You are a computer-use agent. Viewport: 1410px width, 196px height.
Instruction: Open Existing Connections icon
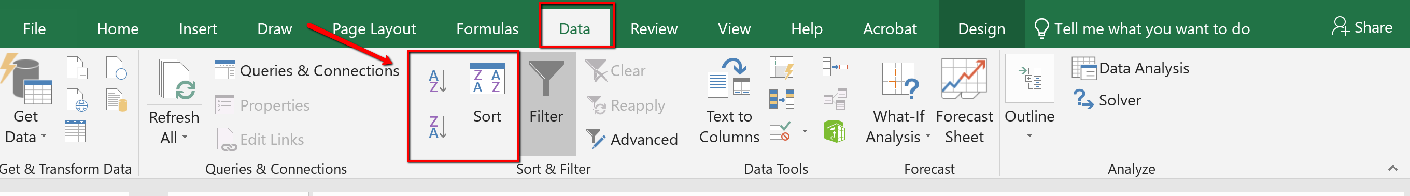(x=117, y=100)
